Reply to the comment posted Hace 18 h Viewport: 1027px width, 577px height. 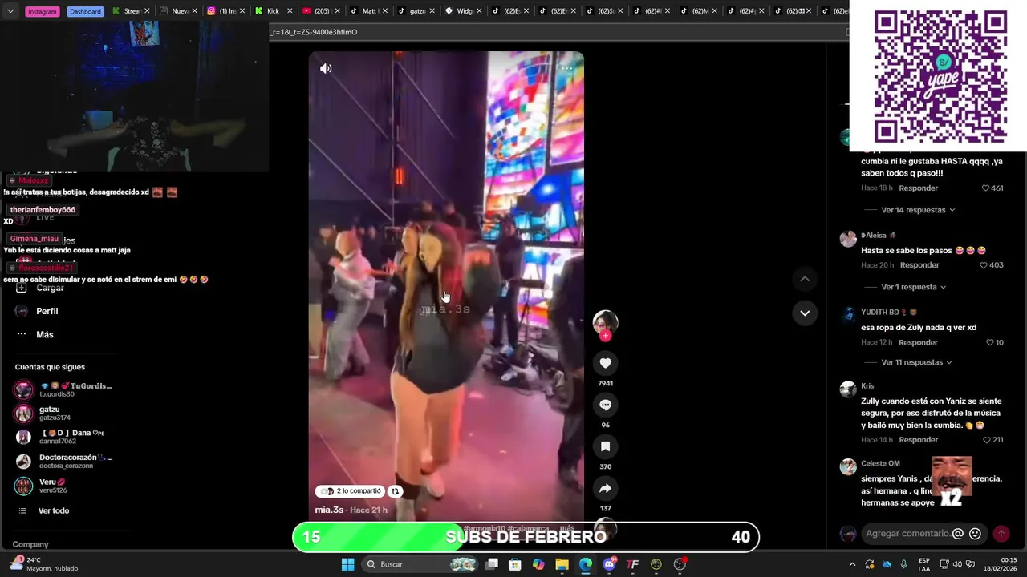click(919, 188)
